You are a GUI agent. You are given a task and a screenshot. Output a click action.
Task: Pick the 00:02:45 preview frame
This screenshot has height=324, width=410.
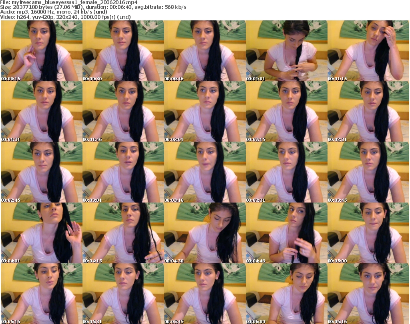point(42,173)
